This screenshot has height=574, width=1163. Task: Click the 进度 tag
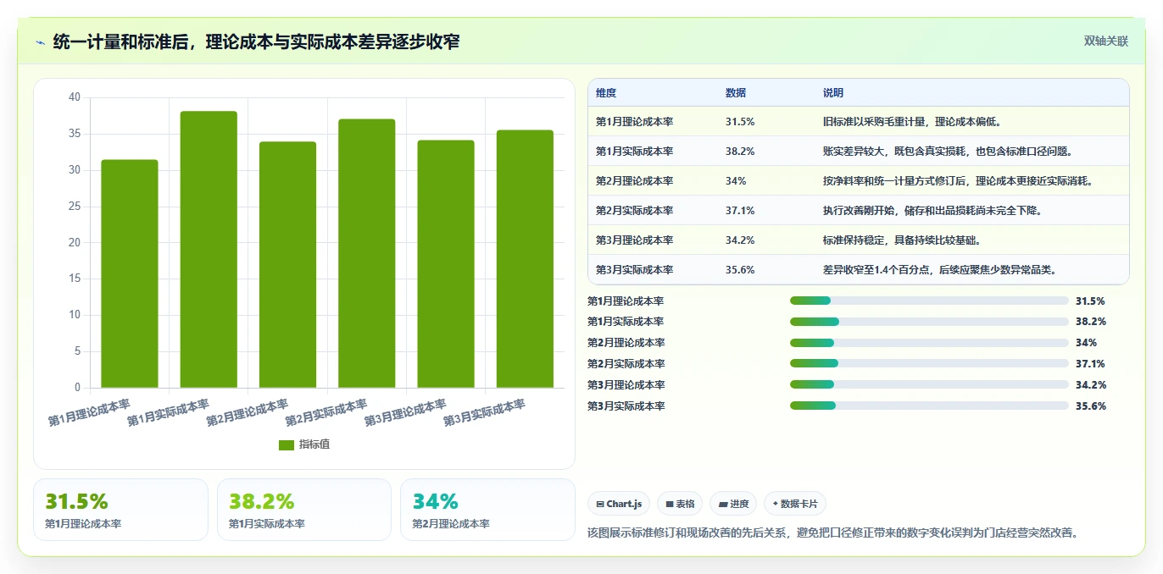(733, 504)
